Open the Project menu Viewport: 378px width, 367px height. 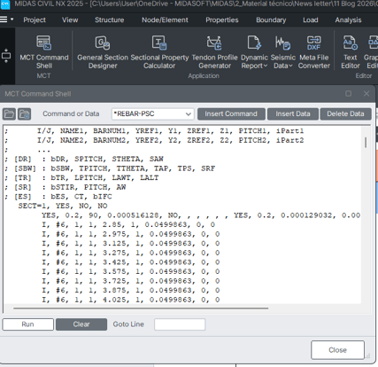coord(35,20)
